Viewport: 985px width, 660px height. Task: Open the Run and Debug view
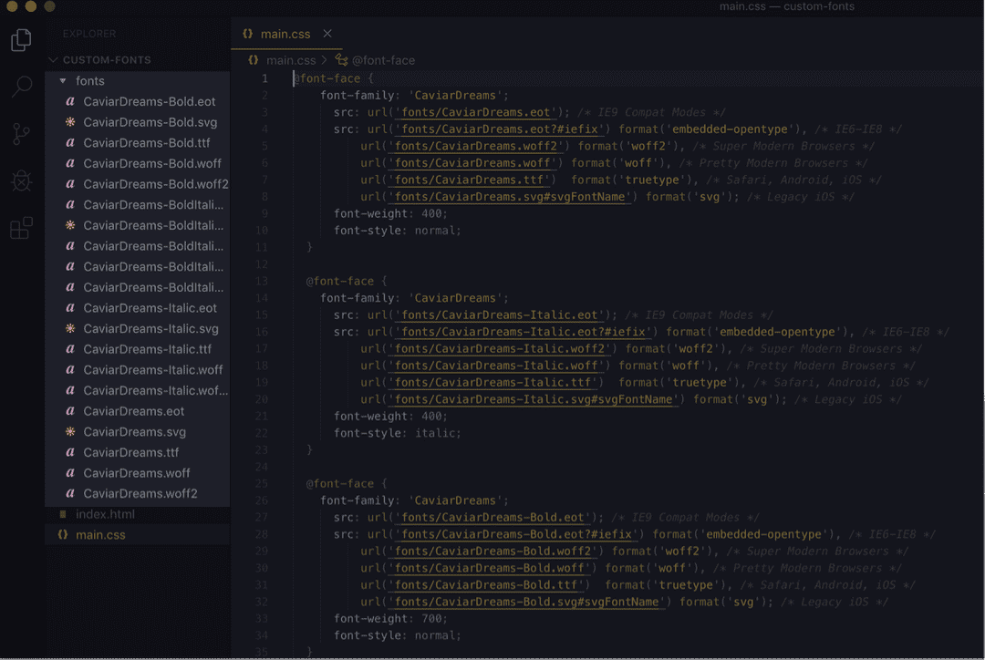tap(21, 180)
